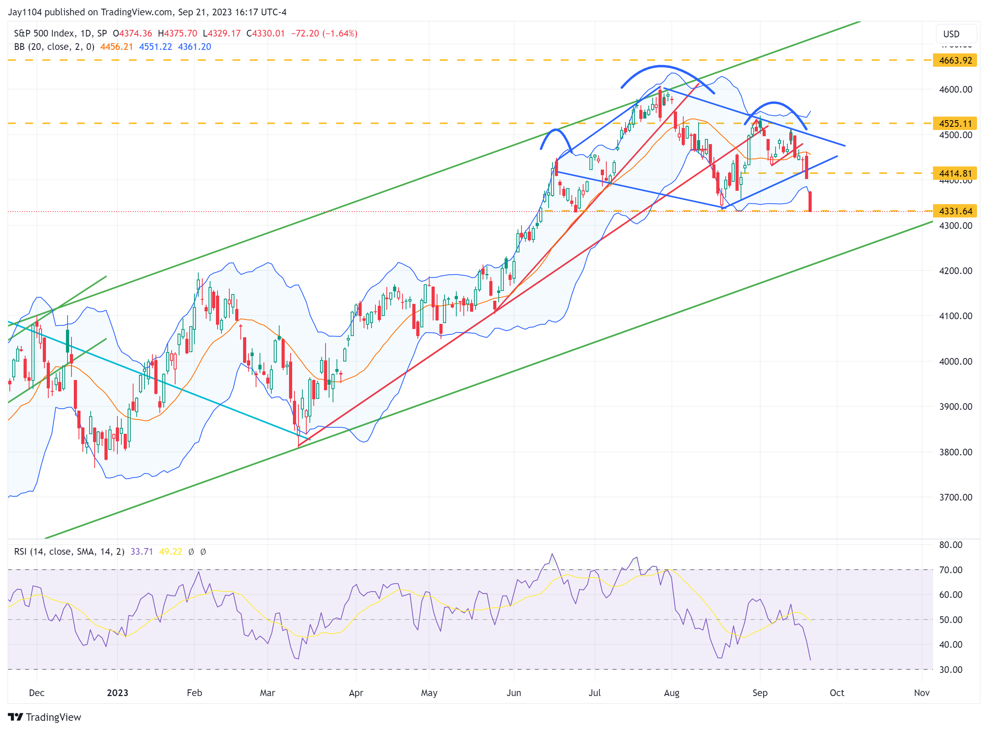
Task: Click the RSI SMA value 49.22
Action: tap(170, 552)
